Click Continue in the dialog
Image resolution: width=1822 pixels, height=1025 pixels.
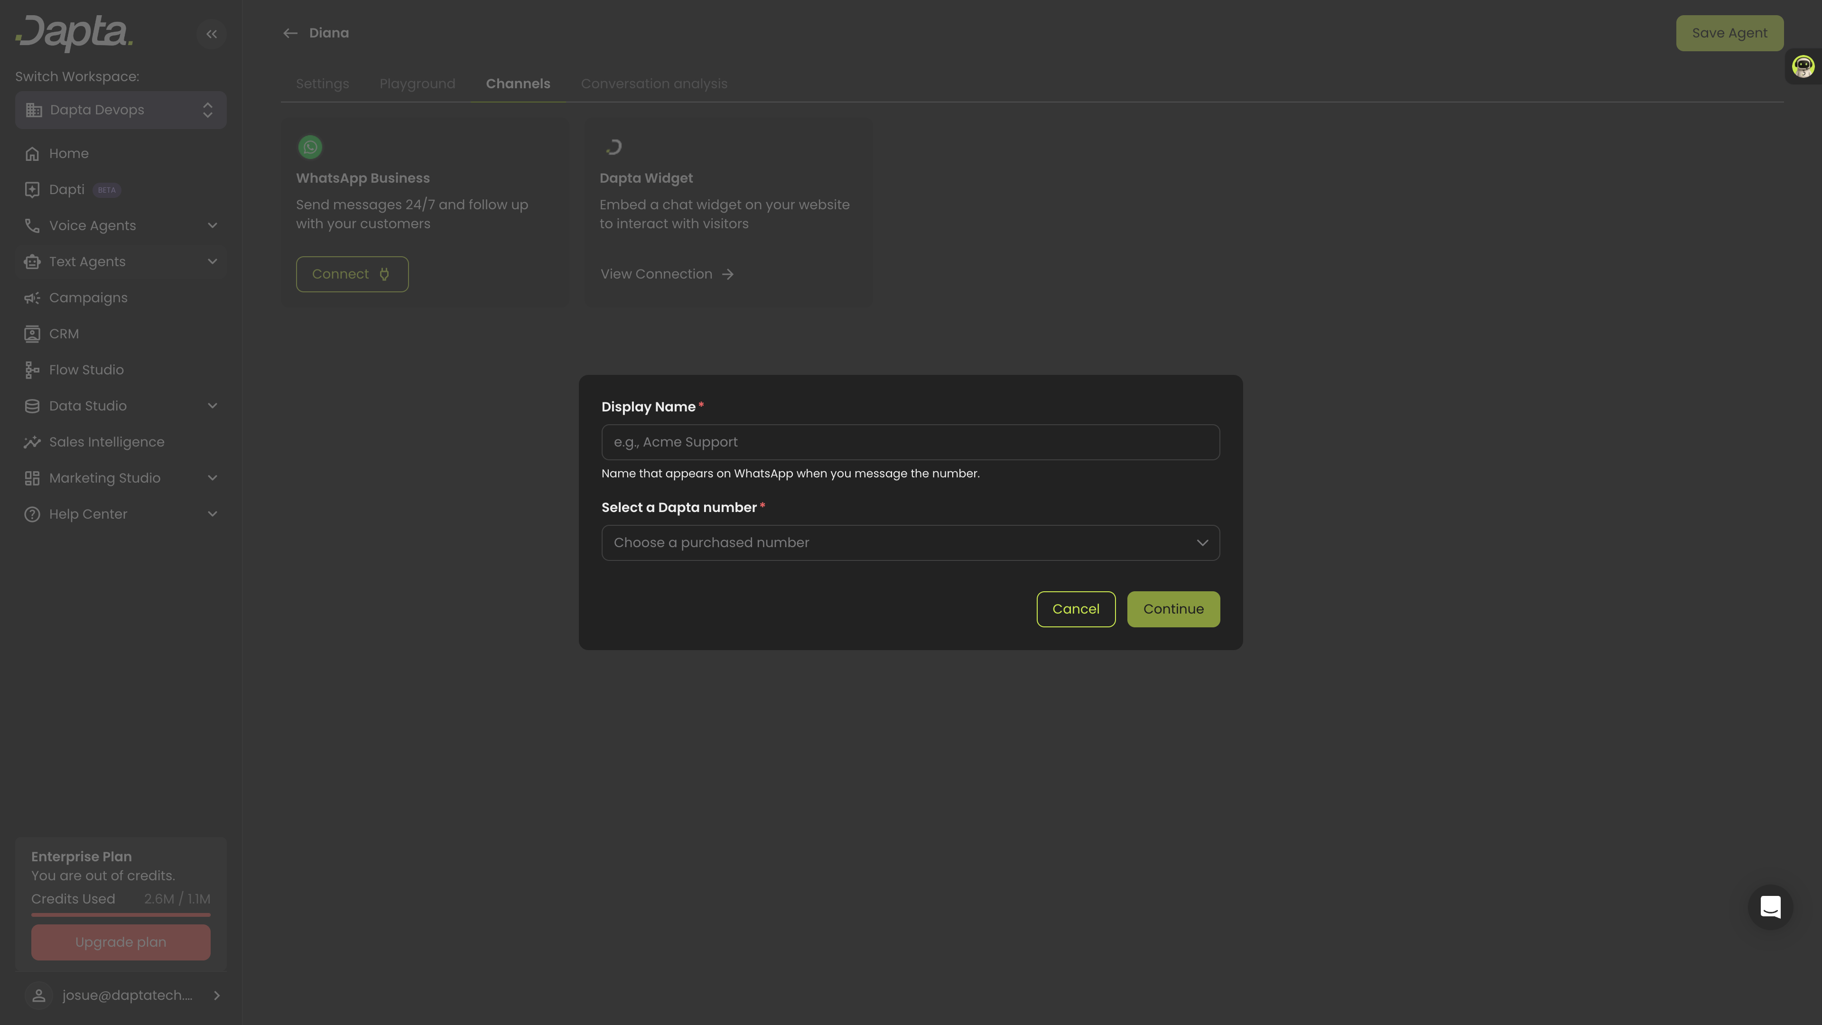point(1173,609)
